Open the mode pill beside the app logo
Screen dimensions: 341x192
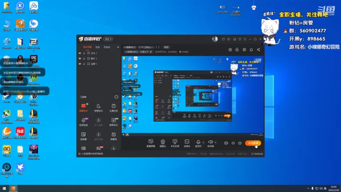[108, 39]
